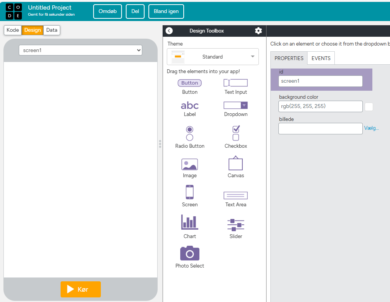The width and height of the screenshot is (390, 302).
Task: Select the Radio Button element icon
Action: tap(189, 133)
